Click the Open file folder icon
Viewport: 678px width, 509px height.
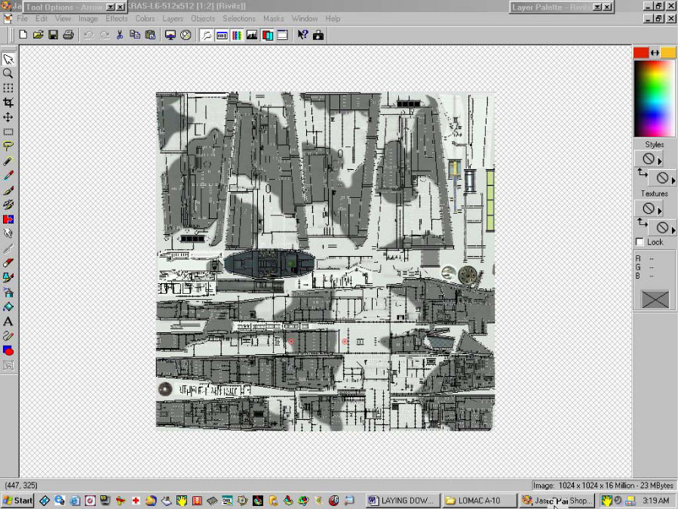38,35
